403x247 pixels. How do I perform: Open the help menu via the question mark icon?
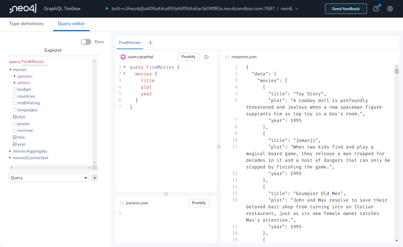[x=376, y=9]
